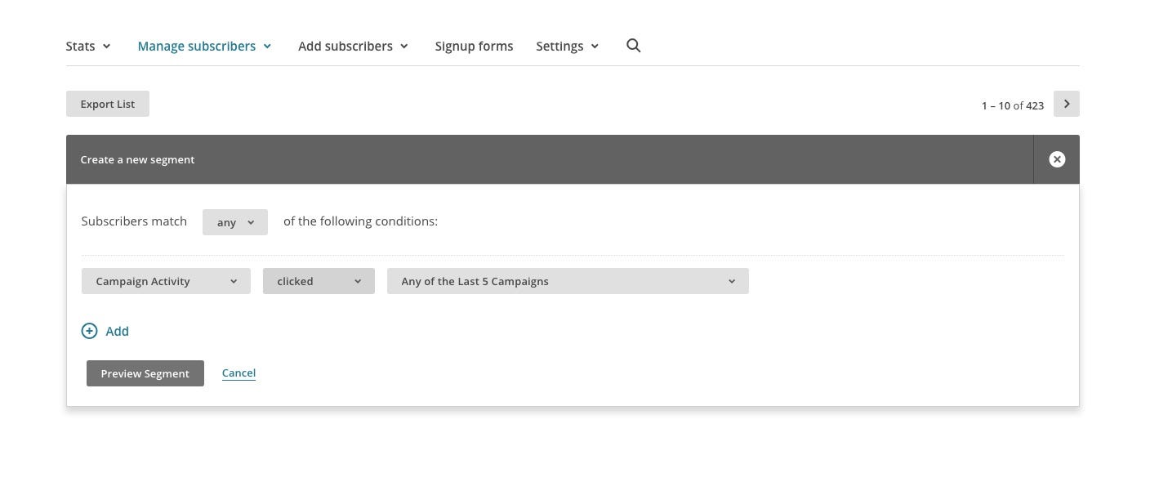Expand the Any of the Last 5 Campaigns dropdown
This screenshot has width=1150, height=482.
(568, 281)
